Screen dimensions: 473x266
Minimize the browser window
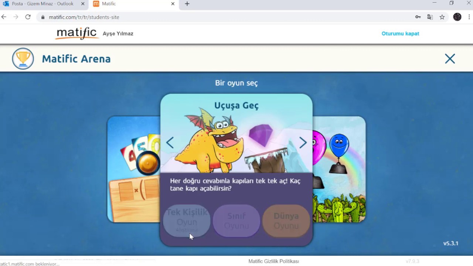[x=435, y=3]
